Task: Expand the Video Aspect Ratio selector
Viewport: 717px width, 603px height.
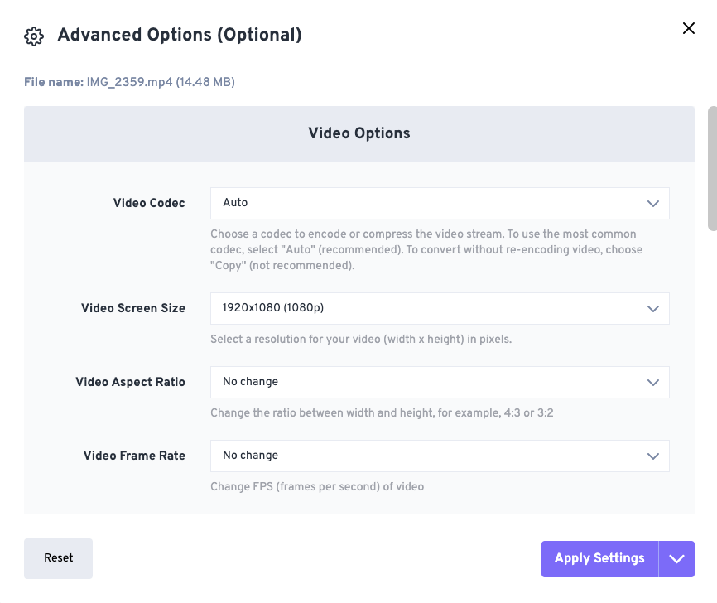Action: click(440, 382)
